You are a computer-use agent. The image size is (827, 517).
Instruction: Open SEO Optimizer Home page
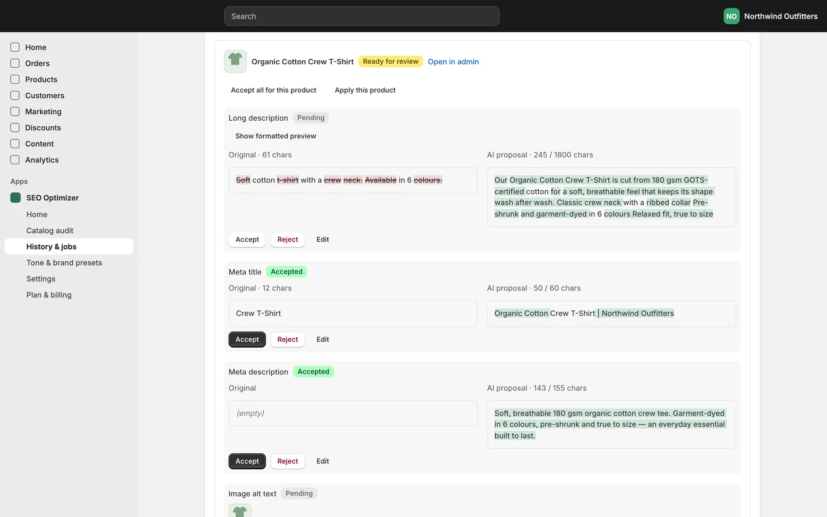pos(69,214)
